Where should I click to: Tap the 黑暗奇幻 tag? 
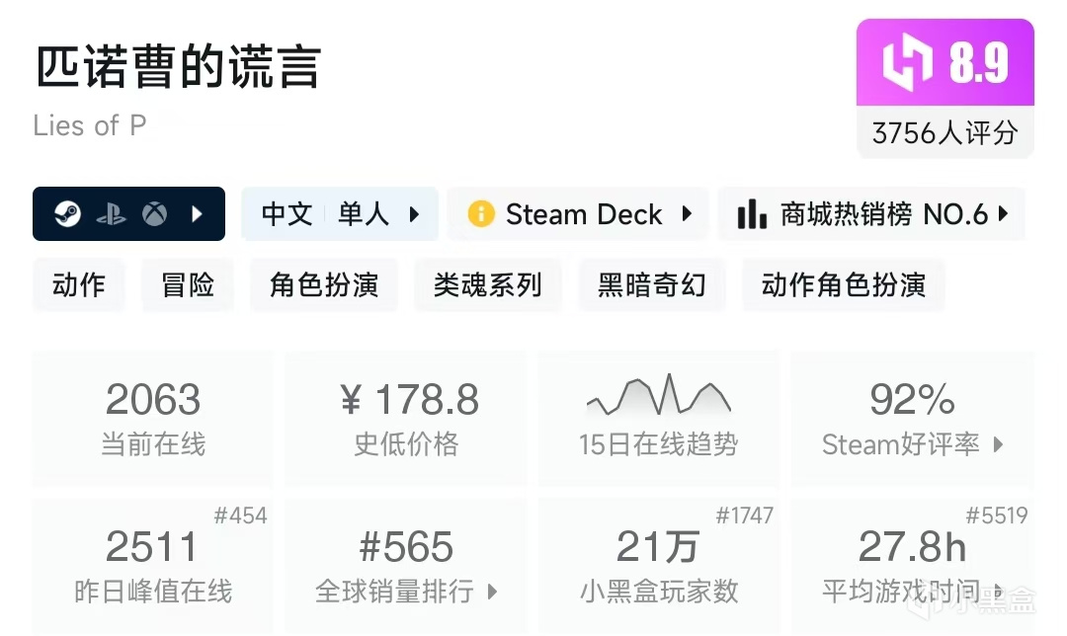point(652,285)
